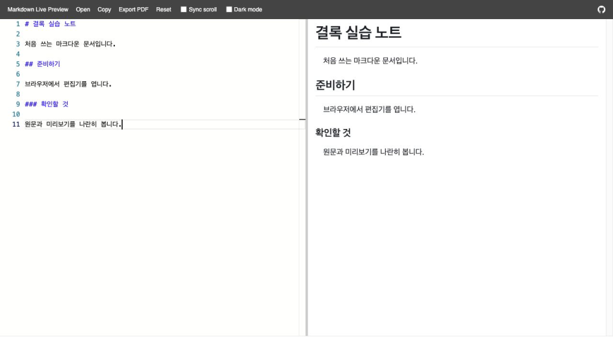Click editor line '브라우저에서 편집기를 엽니다.'
613x344 pixels.
tap(68, 84)
